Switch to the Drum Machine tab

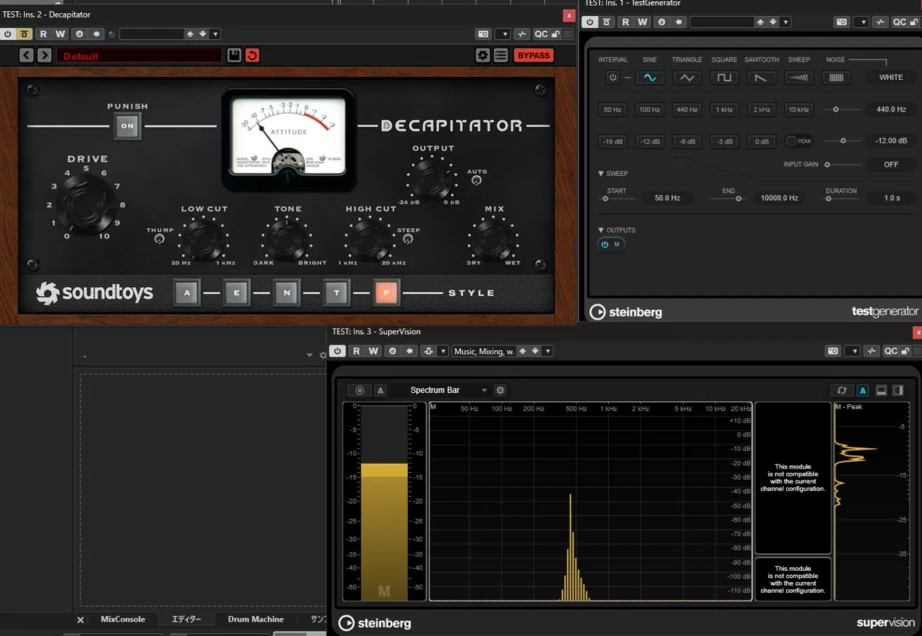click(x=256, y=619)
